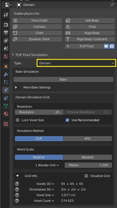Switch simulation method to APIC
Screen dimensions: 117x208
point(88,139)
